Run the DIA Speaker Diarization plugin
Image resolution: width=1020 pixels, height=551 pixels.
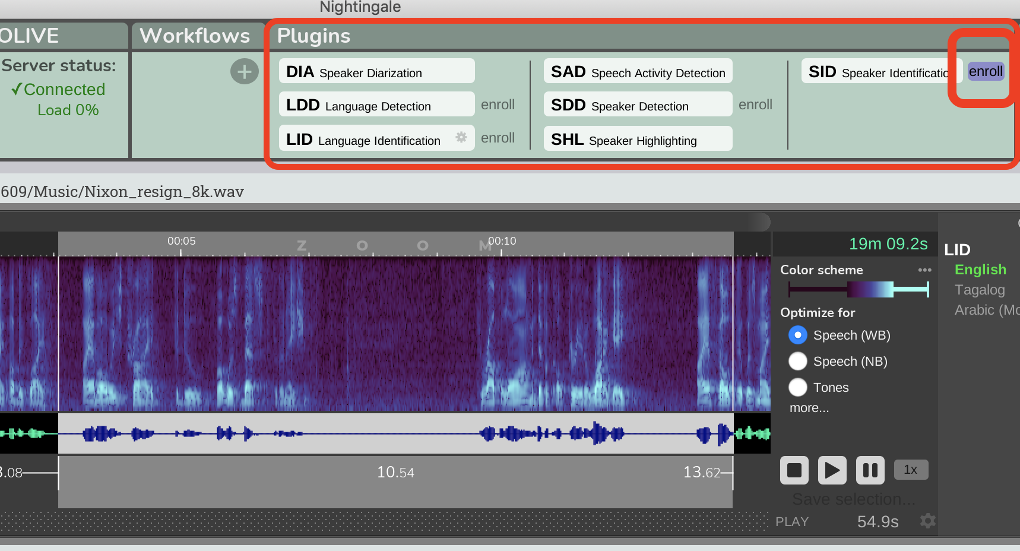tap(376, 71)
